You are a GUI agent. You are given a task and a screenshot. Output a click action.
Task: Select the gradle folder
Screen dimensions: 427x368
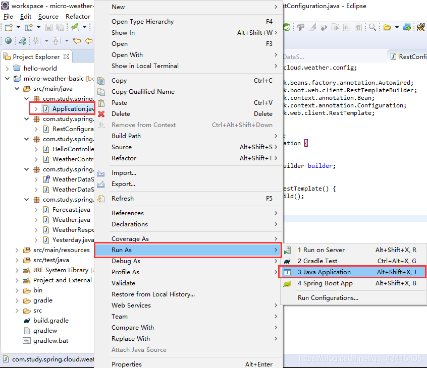click(43, 300)
